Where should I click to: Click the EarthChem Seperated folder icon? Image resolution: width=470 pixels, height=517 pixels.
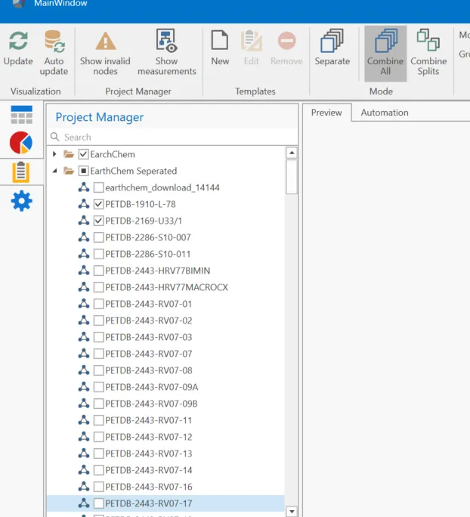(x=69, y=171)
